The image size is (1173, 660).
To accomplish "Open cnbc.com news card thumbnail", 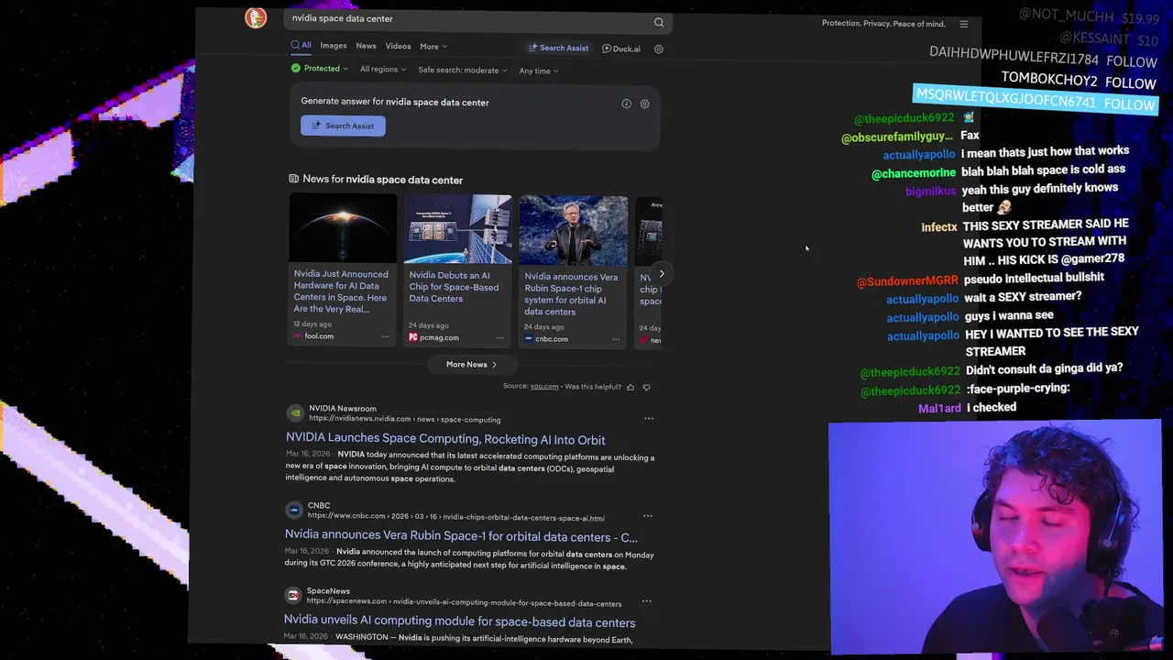I will 573,231.
